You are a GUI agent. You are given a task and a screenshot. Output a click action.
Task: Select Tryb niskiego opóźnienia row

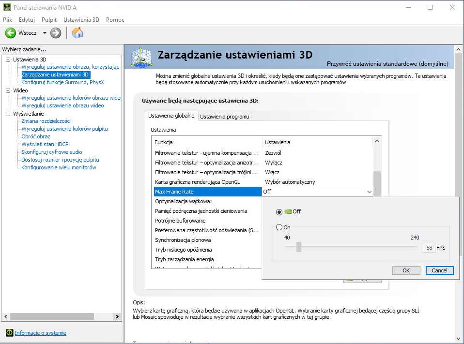click(208, 250)
